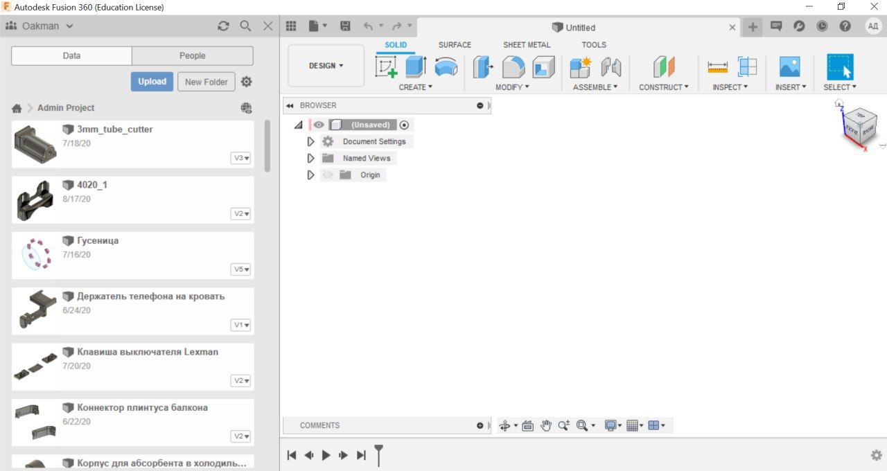Search in the data panel
The height and width of the screenshot is (471, 887).
tap(245, 26)
